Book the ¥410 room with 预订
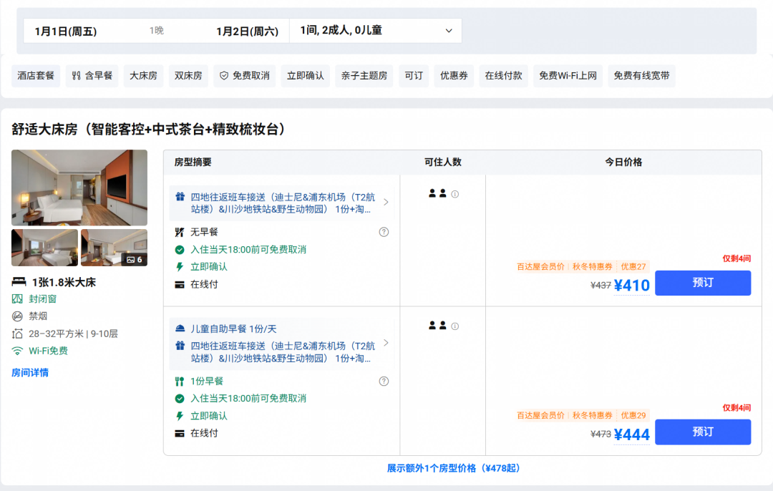773x491 pixels. [703, 283]
